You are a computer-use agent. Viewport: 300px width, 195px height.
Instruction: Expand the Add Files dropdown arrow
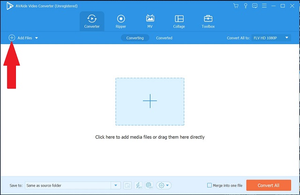37,38
